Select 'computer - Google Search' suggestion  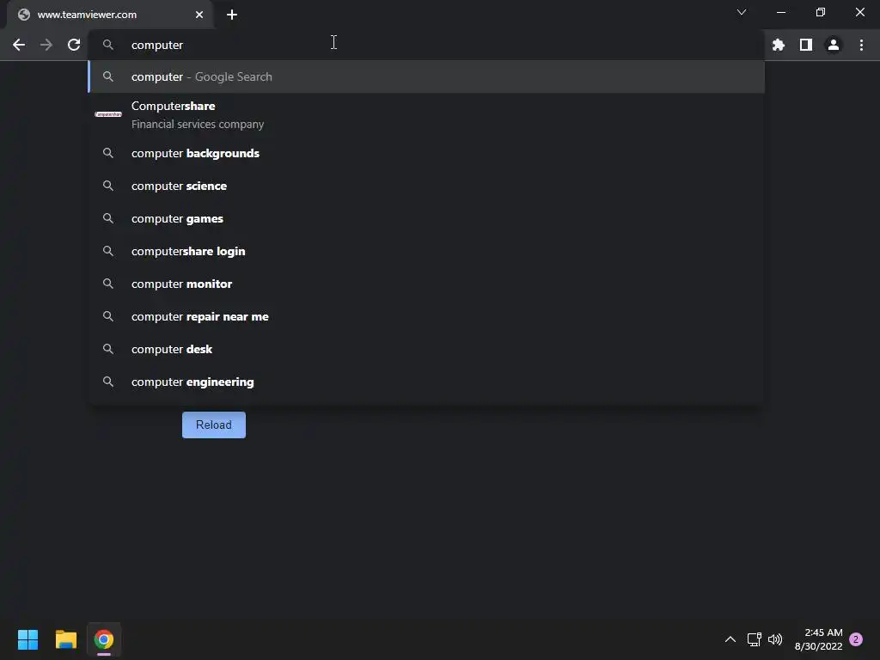pyautogui.click(x=426, y=76)
